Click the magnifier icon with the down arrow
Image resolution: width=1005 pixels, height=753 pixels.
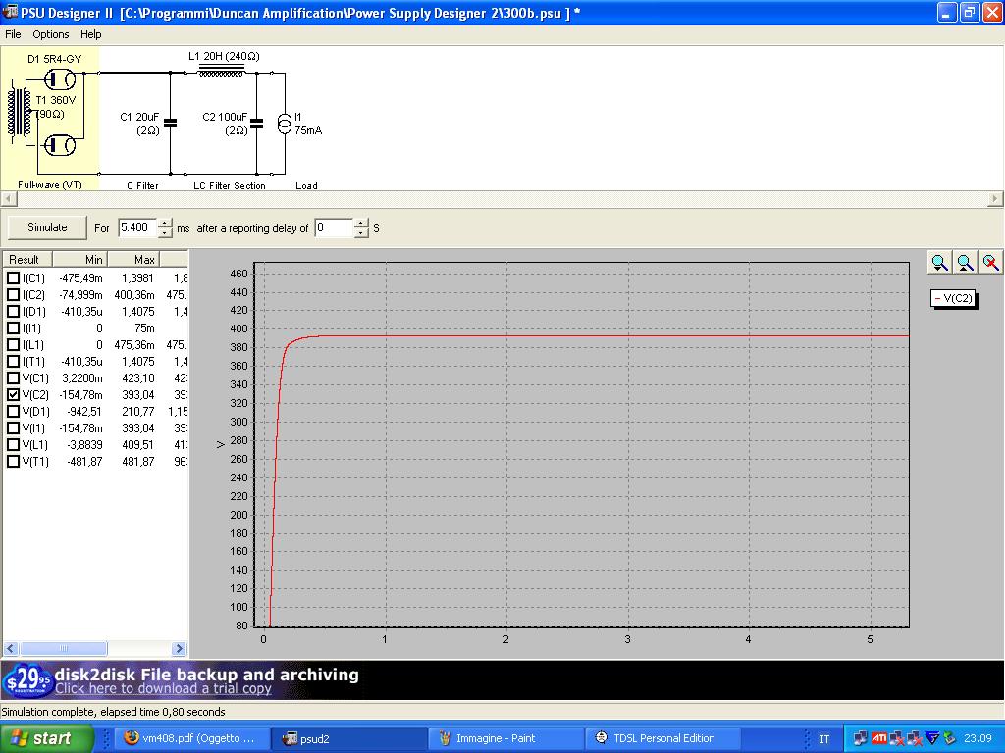939,263
